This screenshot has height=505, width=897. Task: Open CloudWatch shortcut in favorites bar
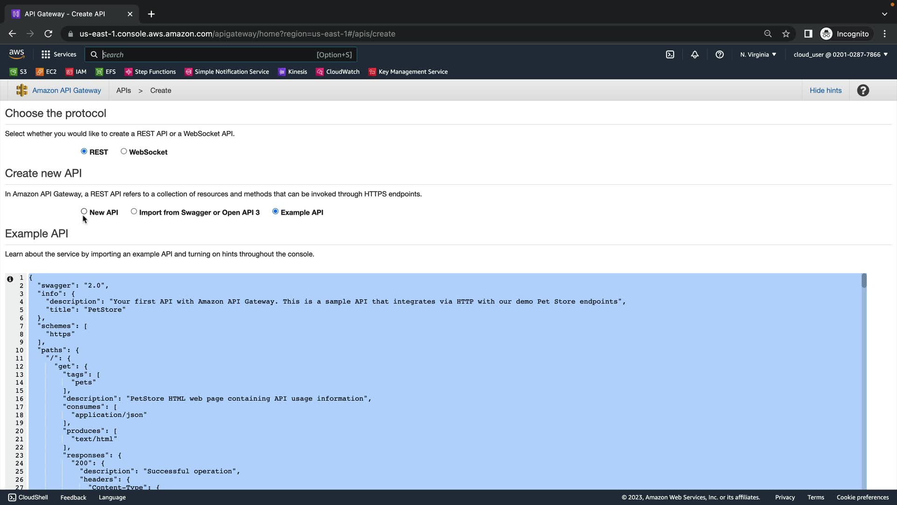click(x=338, y=72)
